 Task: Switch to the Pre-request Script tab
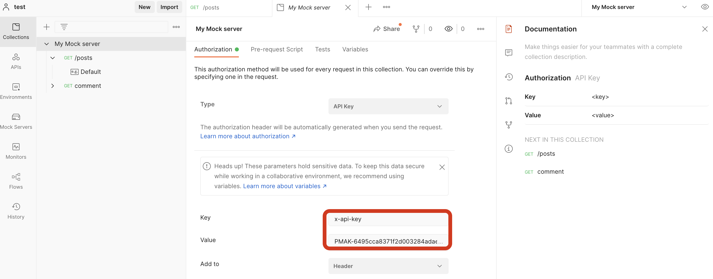(x=276, y=49)
